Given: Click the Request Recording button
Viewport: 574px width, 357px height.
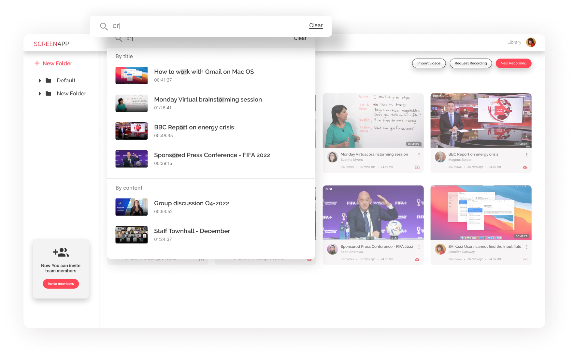Looking at the screenshot, I should click(x=471, y=63).
